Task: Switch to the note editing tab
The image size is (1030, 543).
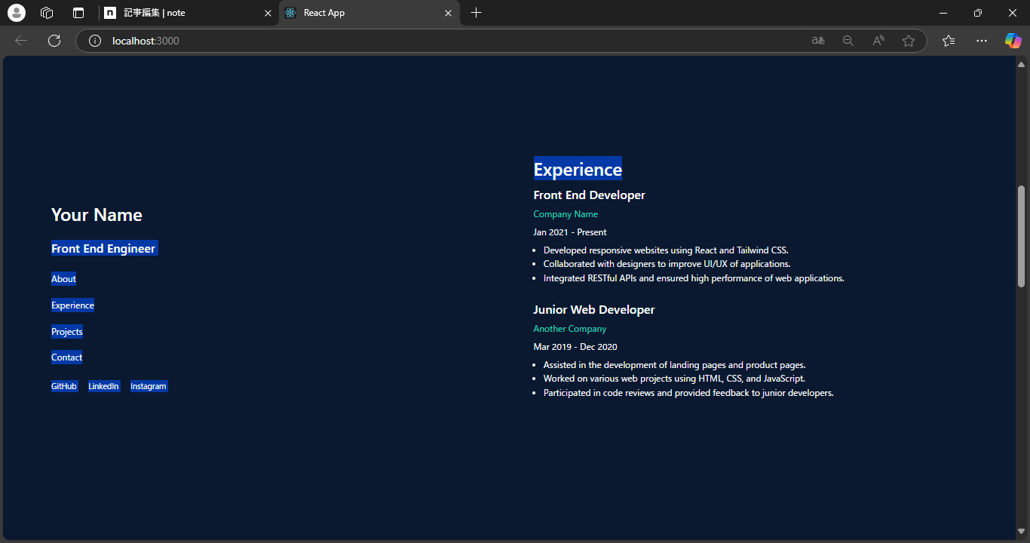Action: [181, 13]
